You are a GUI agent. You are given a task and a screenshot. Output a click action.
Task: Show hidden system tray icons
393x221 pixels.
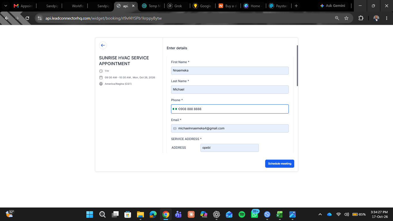[x=320, y=214]
